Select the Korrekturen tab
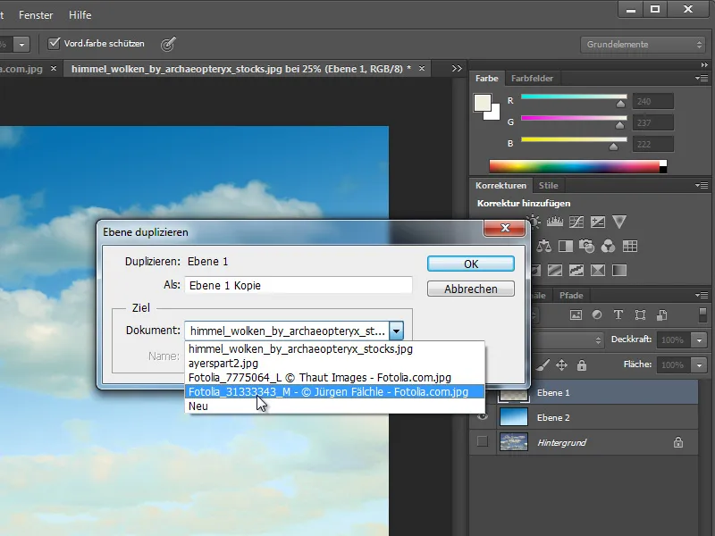715x536 pixels. [500, 186]
